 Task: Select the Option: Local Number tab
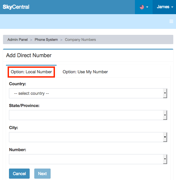click(31, 72)
